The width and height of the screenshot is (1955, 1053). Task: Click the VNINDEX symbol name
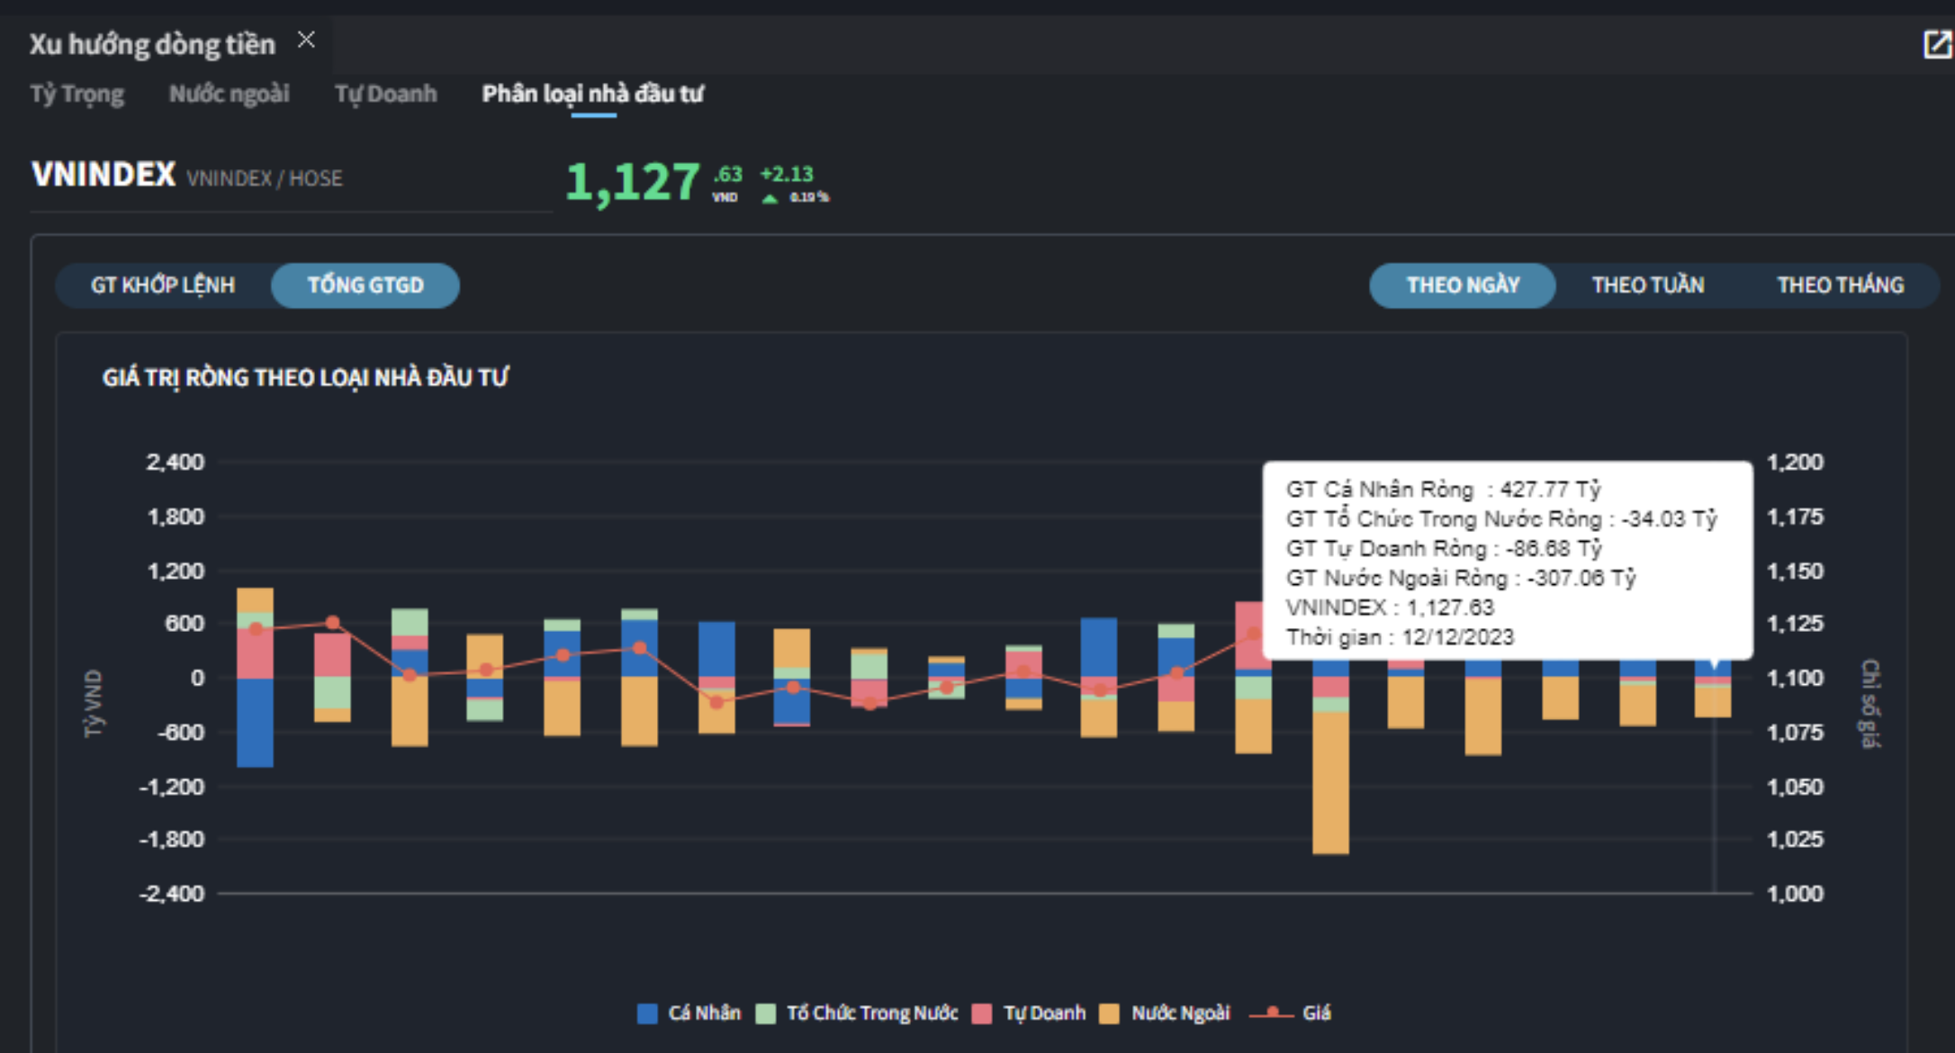104,175
